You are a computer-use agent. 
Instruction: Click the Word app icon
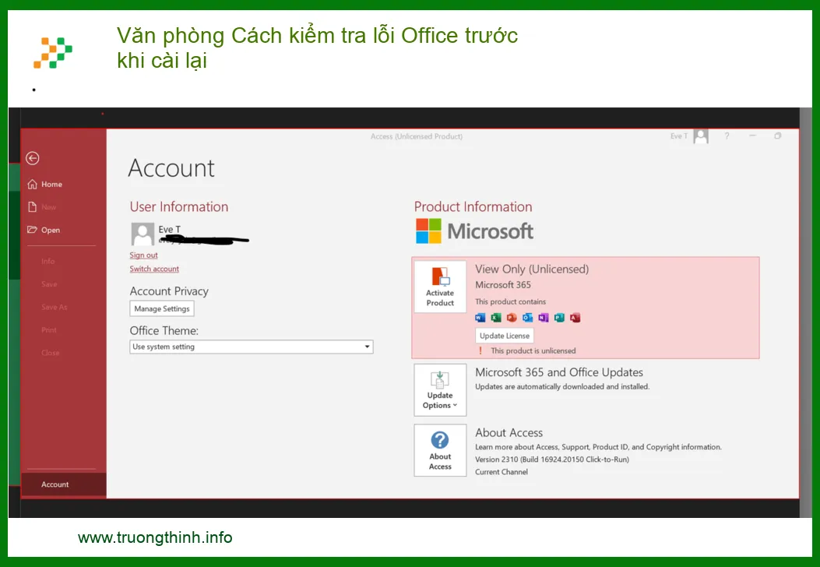(x=480, y=318)
